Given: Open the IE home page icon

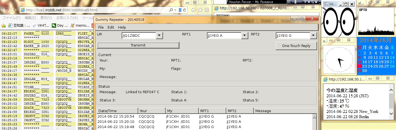Looking at the screenshot, I should [x=193, y=10].
